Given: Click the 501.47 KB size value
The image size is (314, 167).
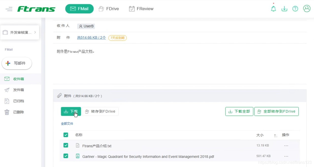Looking at the screenshot, I should coord(263,156).
